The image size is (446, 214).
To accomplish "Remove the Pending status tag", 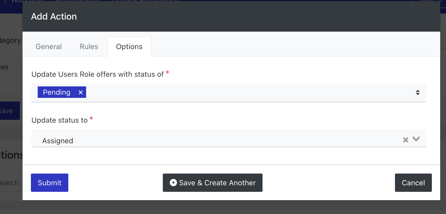I will 81,92.
